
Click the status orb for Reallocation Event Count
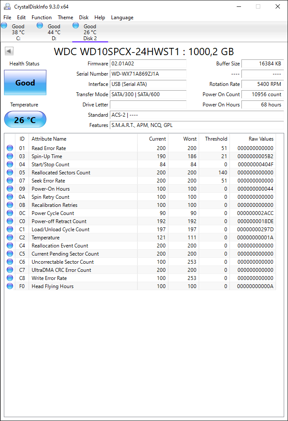[x=10, y=245]
